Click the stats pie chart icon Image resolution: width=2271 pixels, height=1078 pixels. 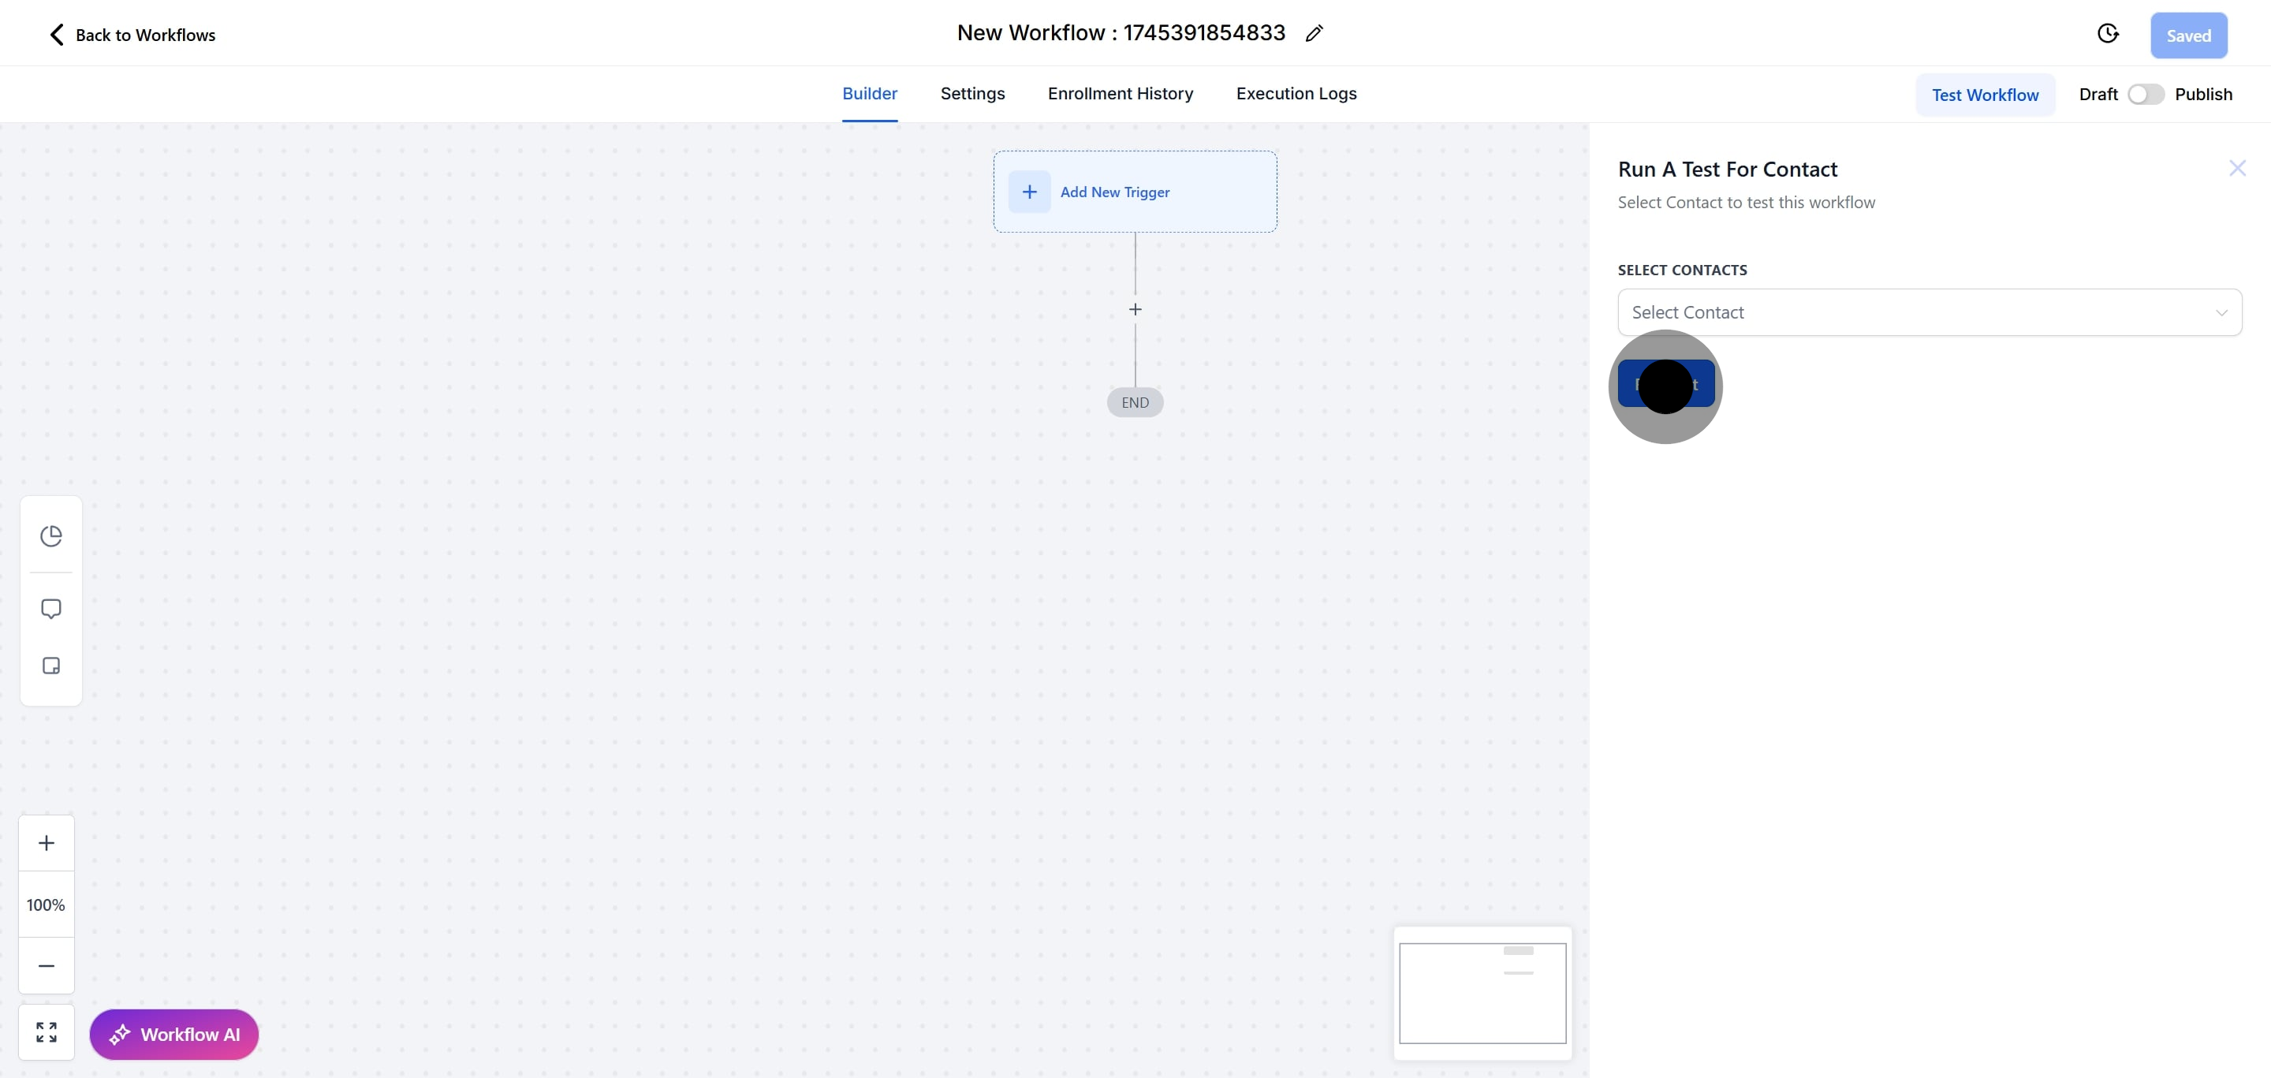(x=51, y=535)
